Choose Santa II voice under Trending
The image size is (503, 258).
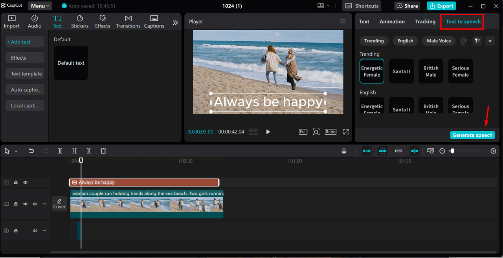tap(402, 71)
